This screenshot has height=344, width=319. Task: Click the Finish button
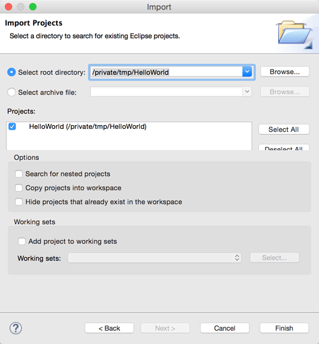pos(285,328)
